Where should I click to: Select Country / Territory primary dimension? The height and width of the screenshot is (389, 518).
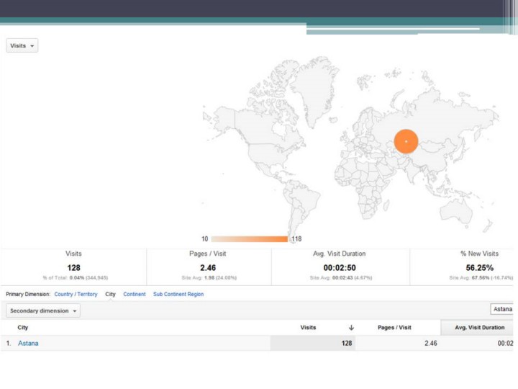tap(76, 294)
